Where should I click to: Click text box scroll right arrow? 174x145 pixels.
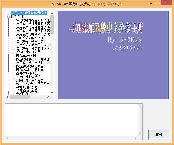[136, 138]
